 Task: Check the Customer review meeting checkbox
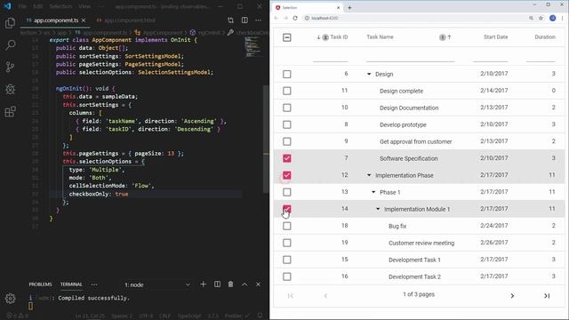286,243
